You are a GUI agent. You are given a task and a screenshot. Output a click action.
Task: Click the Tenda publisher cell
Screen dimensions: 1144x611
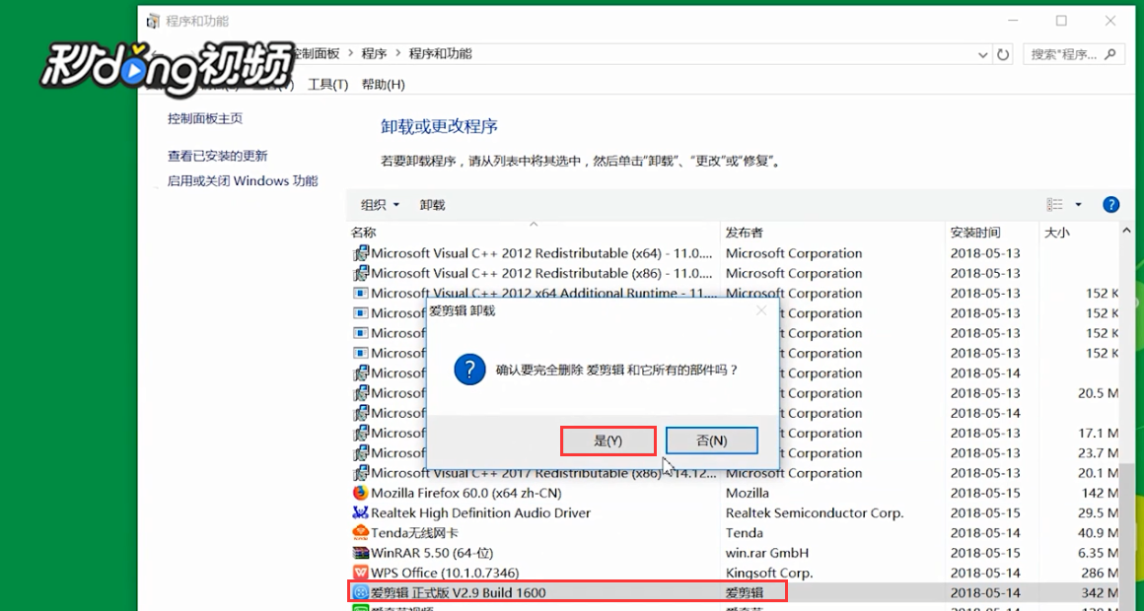pos(745,533)
